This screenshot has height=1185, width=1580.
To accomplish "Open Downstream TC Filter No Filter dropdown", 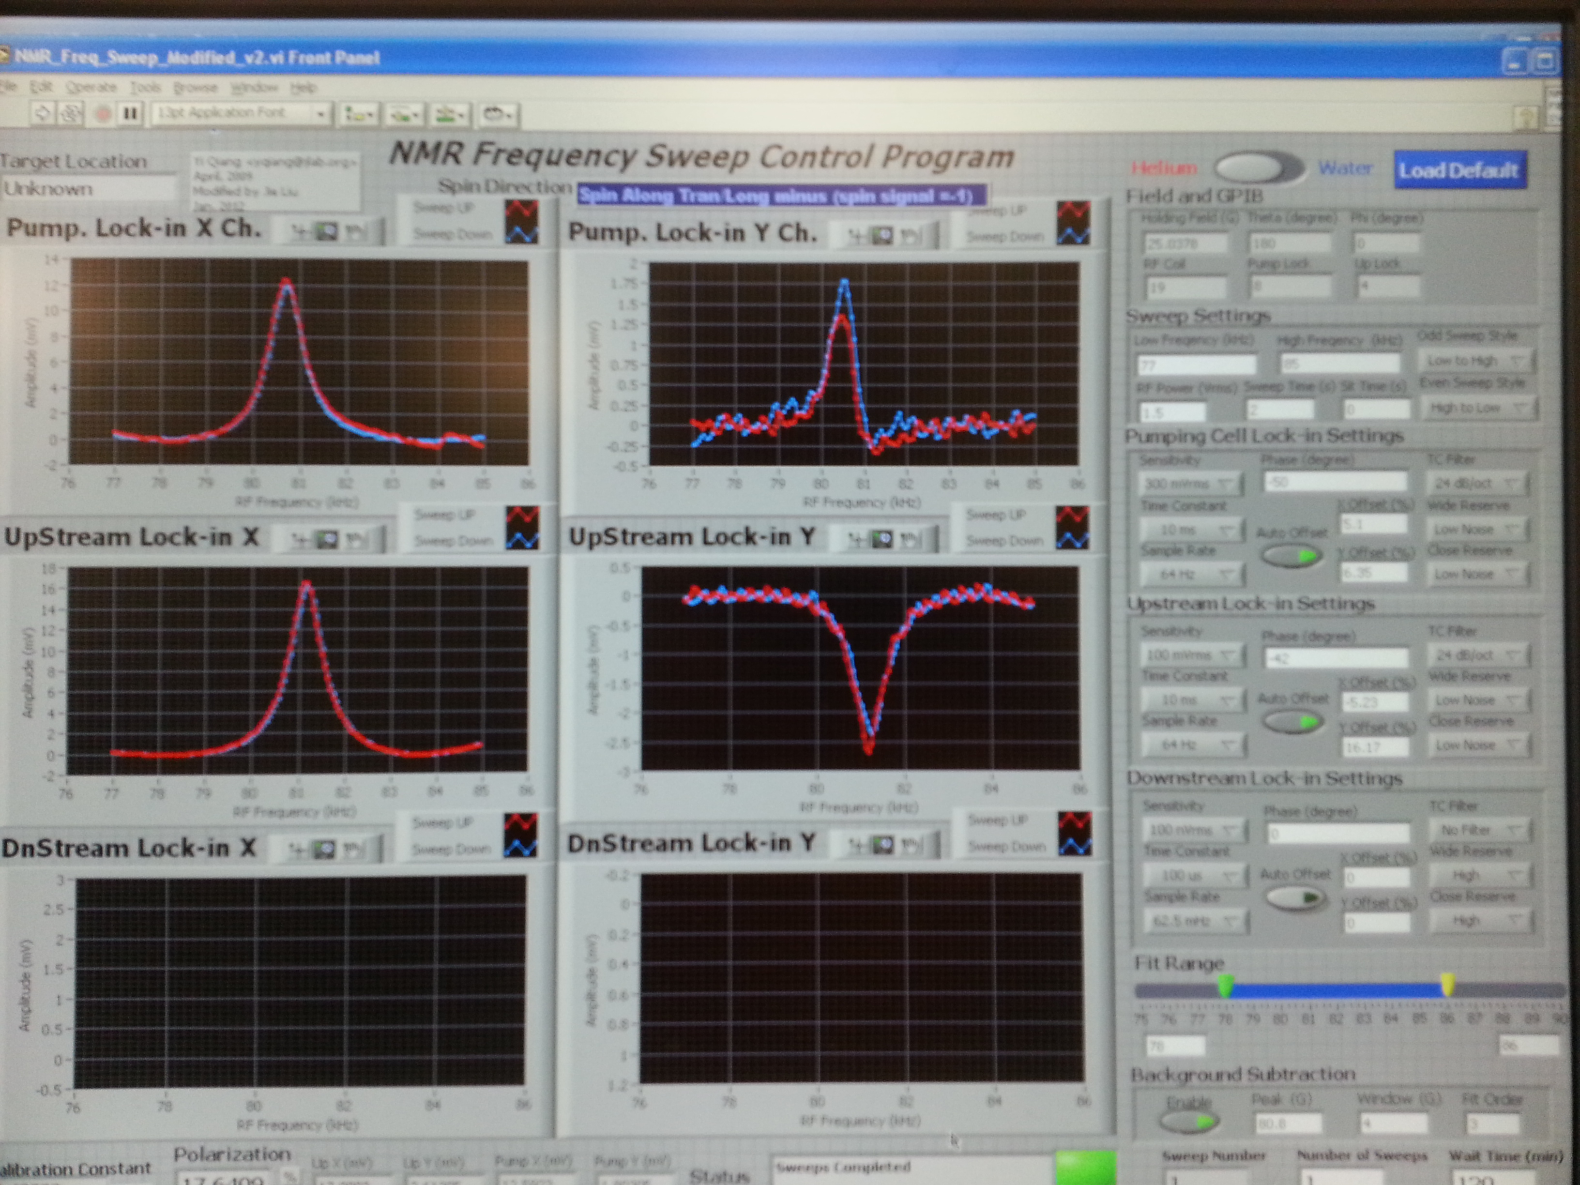I will pos(1479,830).
